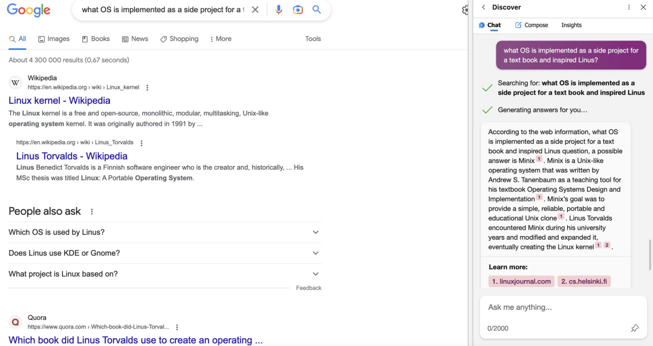
Task: Open search Tools
Action: [313, 39]
